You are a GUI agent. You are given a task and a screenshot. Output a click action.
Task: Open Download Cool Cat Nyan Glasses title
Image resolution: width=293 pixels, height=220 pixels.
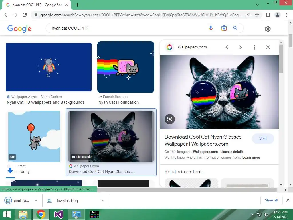[x=203, y=140]
